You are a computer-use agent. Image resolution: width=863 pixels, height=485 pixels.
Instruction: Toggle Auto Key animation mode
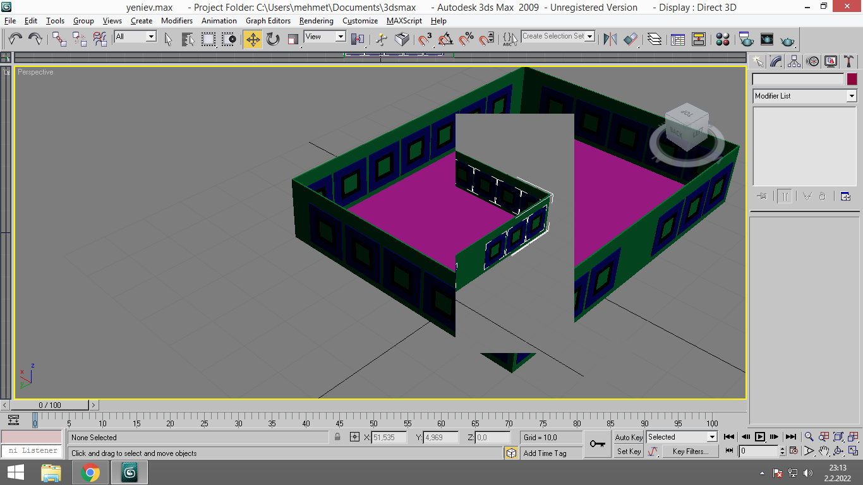[x=629, y=437]
